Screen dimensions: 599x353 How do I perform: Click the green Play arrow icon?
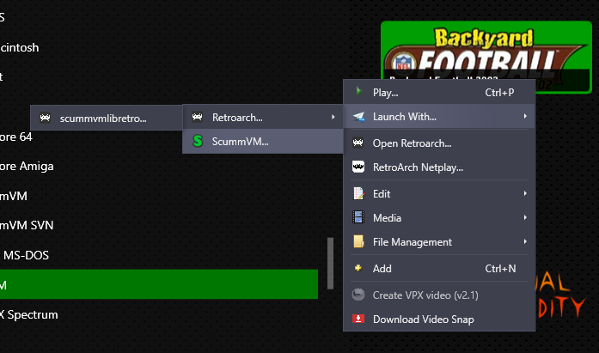coord(358,91)
